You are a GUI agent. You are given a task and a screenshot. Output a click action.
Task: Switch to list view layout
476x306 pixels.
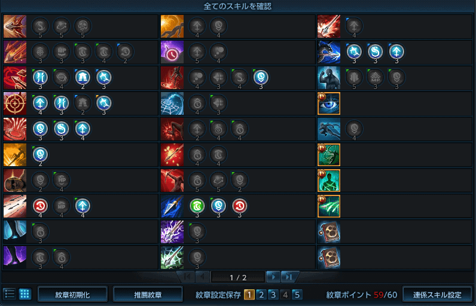coord(10,294)
